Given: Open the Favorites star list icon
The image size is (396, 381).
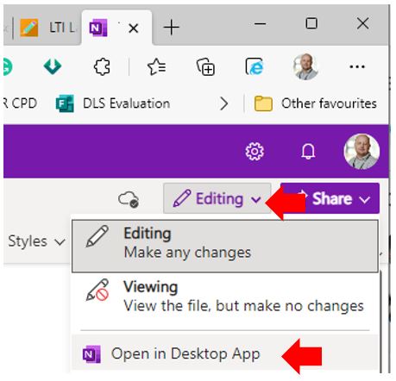Looking at the screenshot, I should pyautogui.click(x=156, y=66).
